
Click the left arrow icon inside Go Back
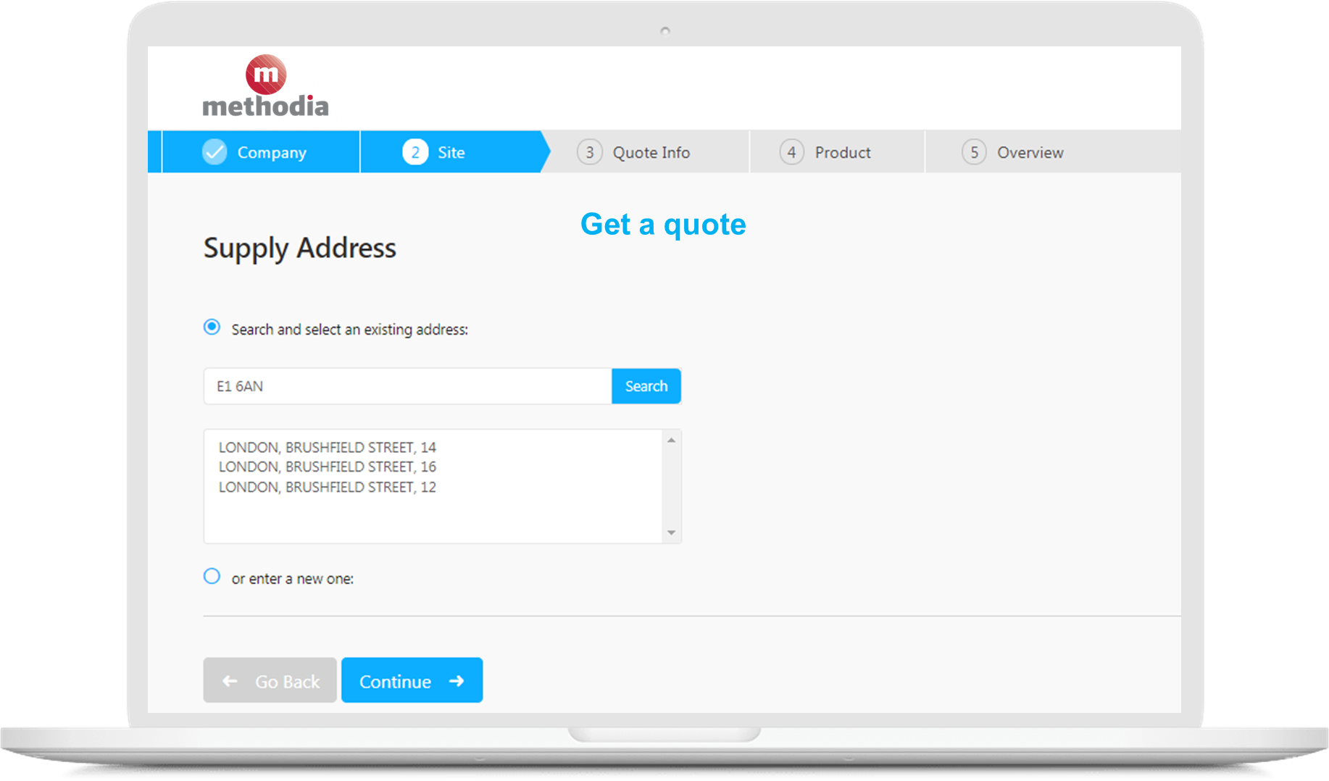(230, 681)
